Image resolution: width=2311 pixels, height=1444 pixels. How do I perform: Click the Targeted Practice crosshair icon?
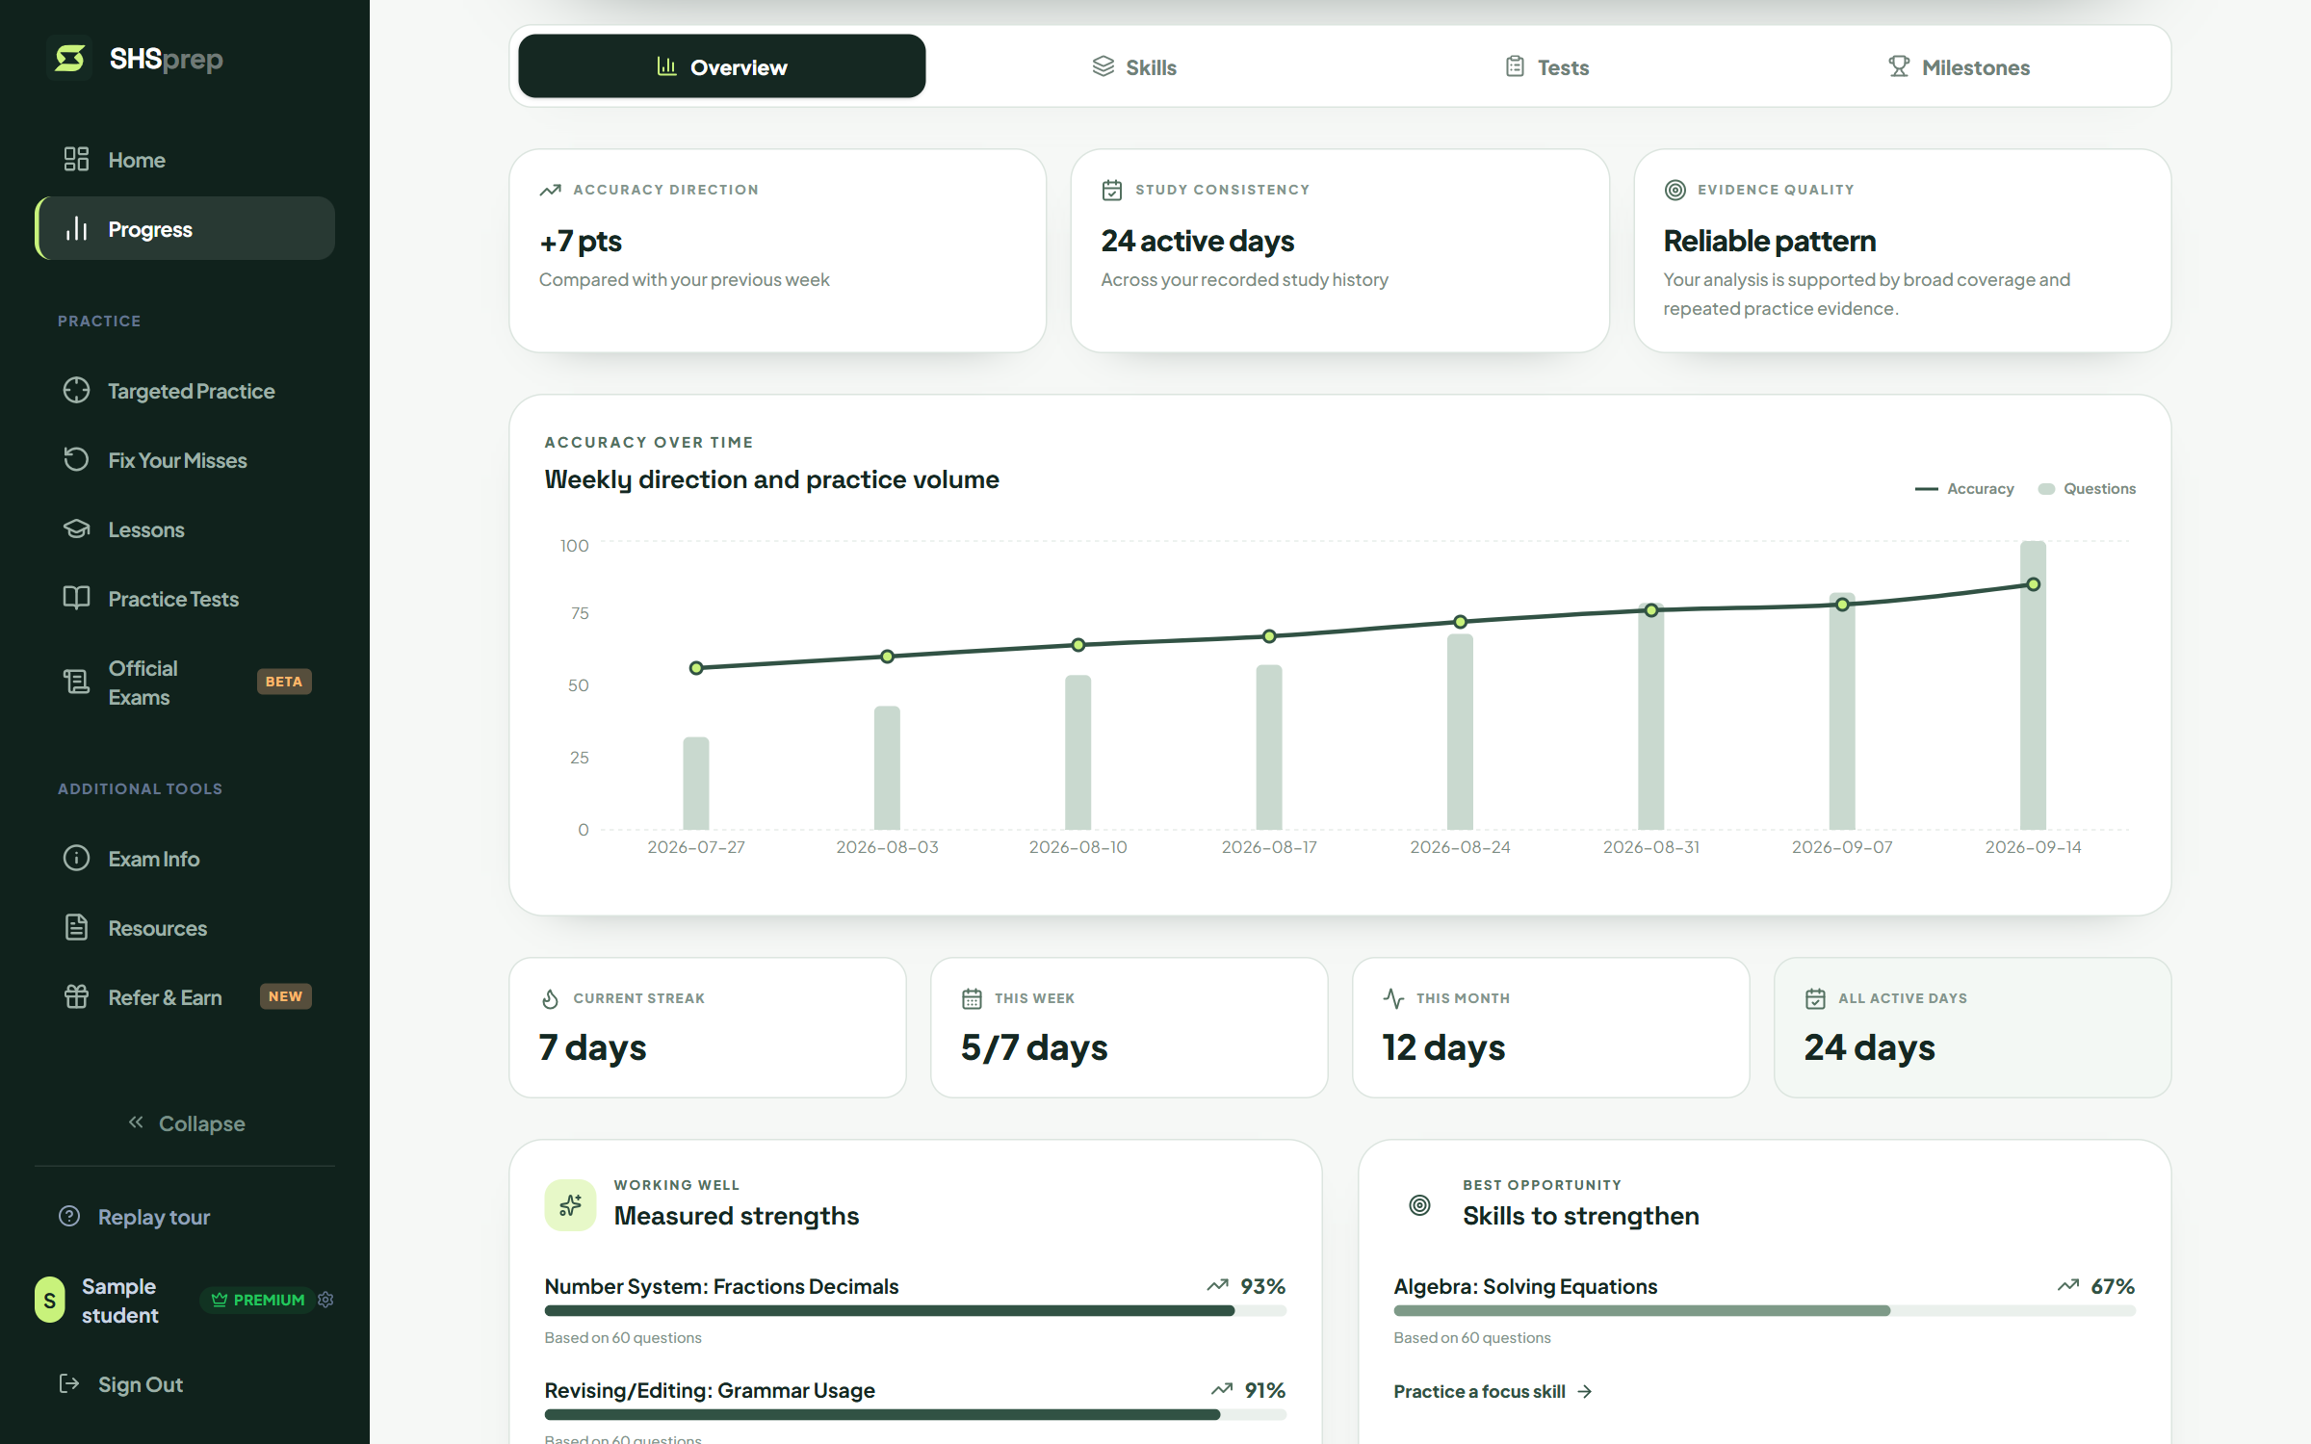(x=76, y=391)
